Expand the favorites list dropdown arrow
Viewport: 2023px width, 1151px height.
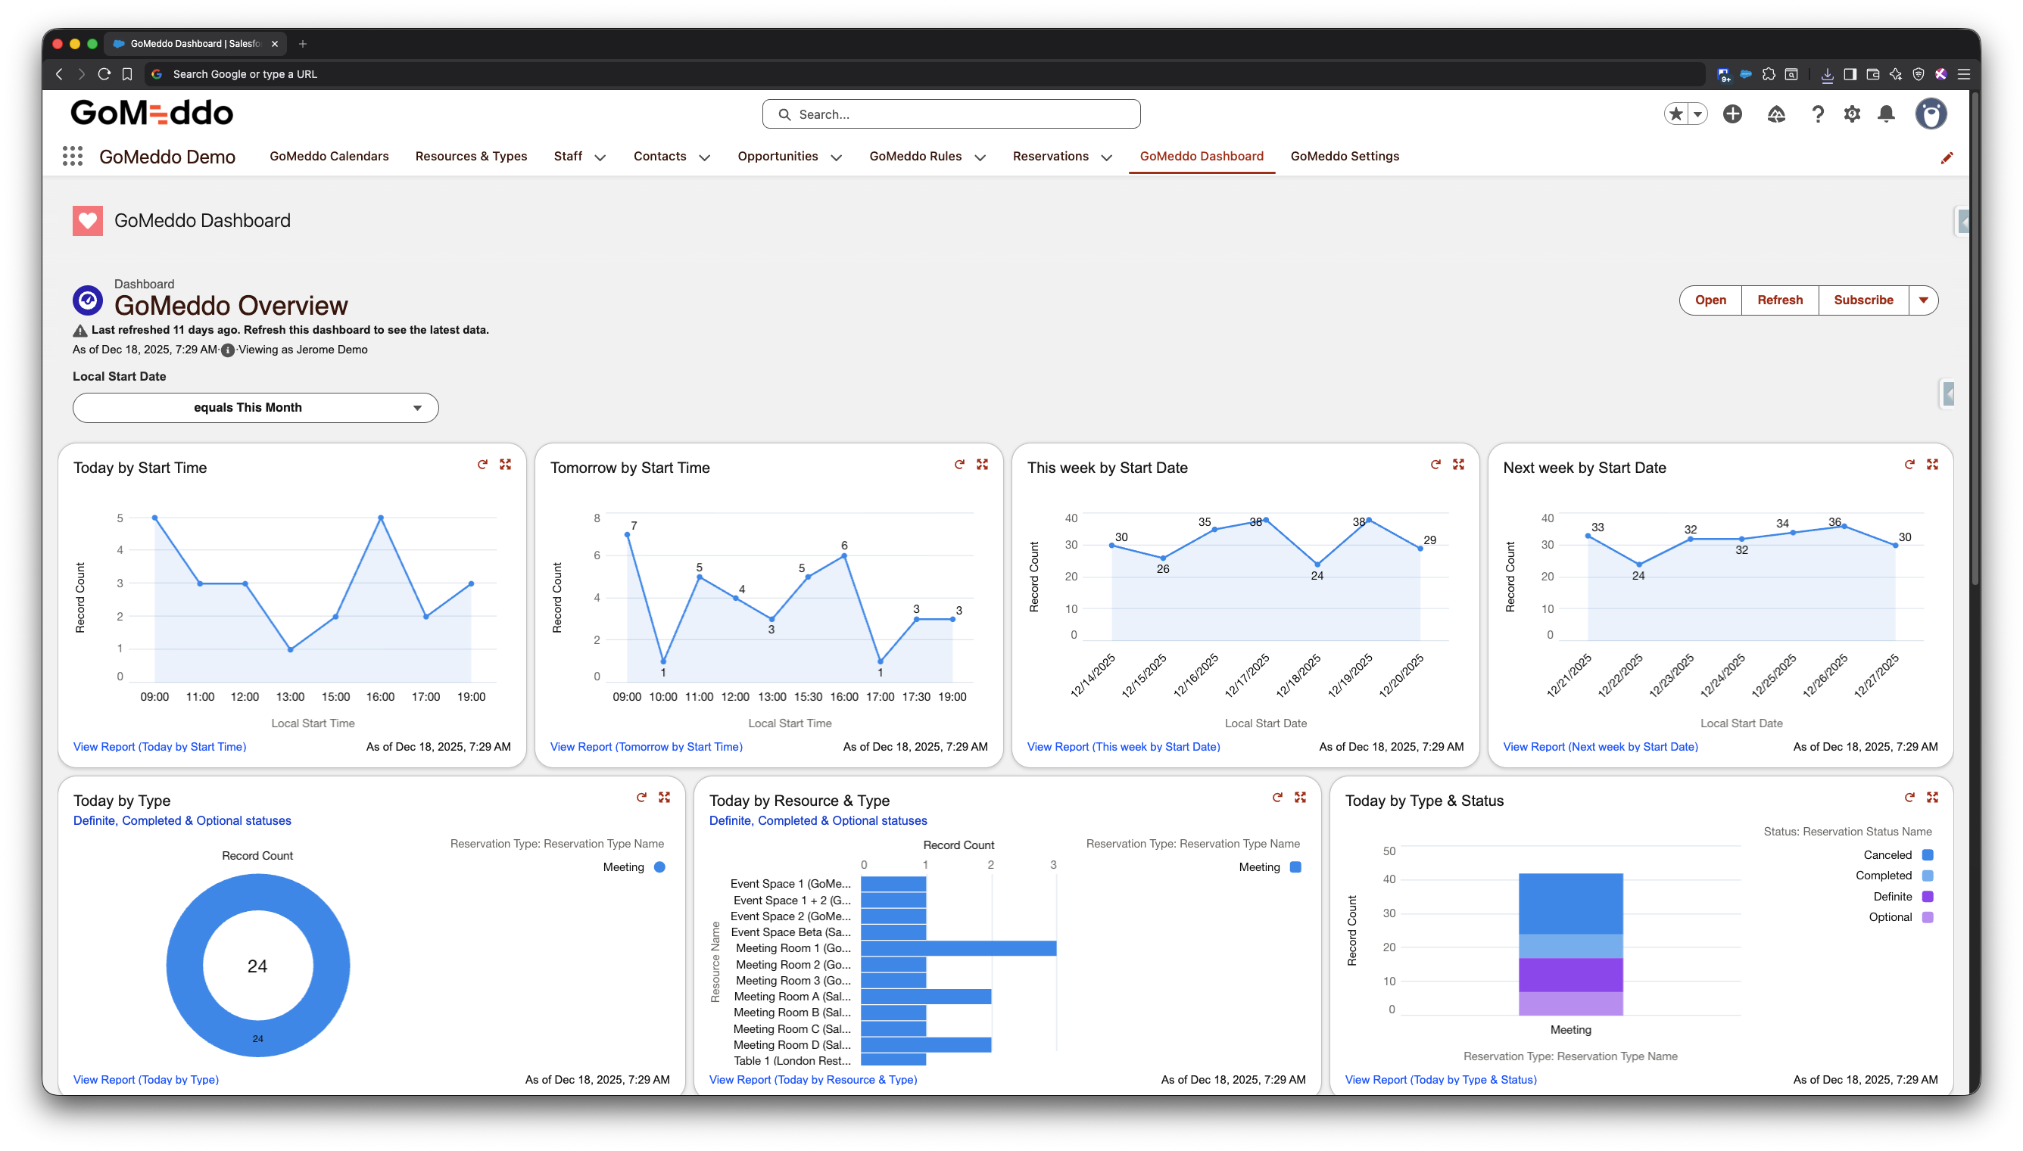pyautogui.click(x=1697, y=114)
